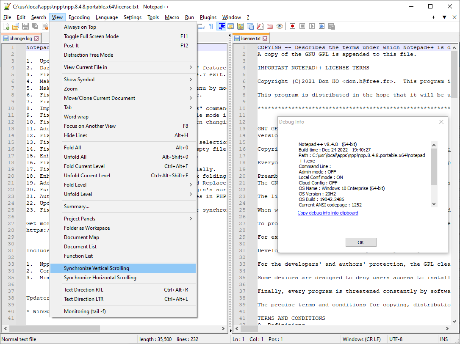Click the New file toolbar icon

pos(6,26)
